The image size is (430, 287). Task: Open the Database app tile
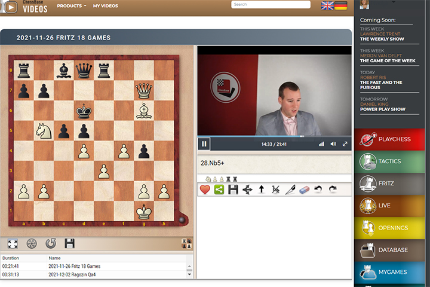coord(389,250)
